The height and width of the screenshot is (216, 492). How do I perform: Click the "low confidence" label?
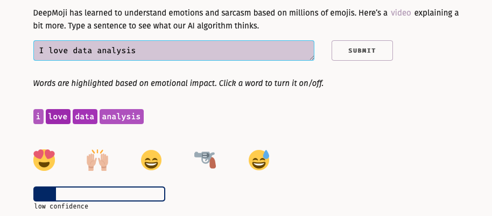point(61,206)
